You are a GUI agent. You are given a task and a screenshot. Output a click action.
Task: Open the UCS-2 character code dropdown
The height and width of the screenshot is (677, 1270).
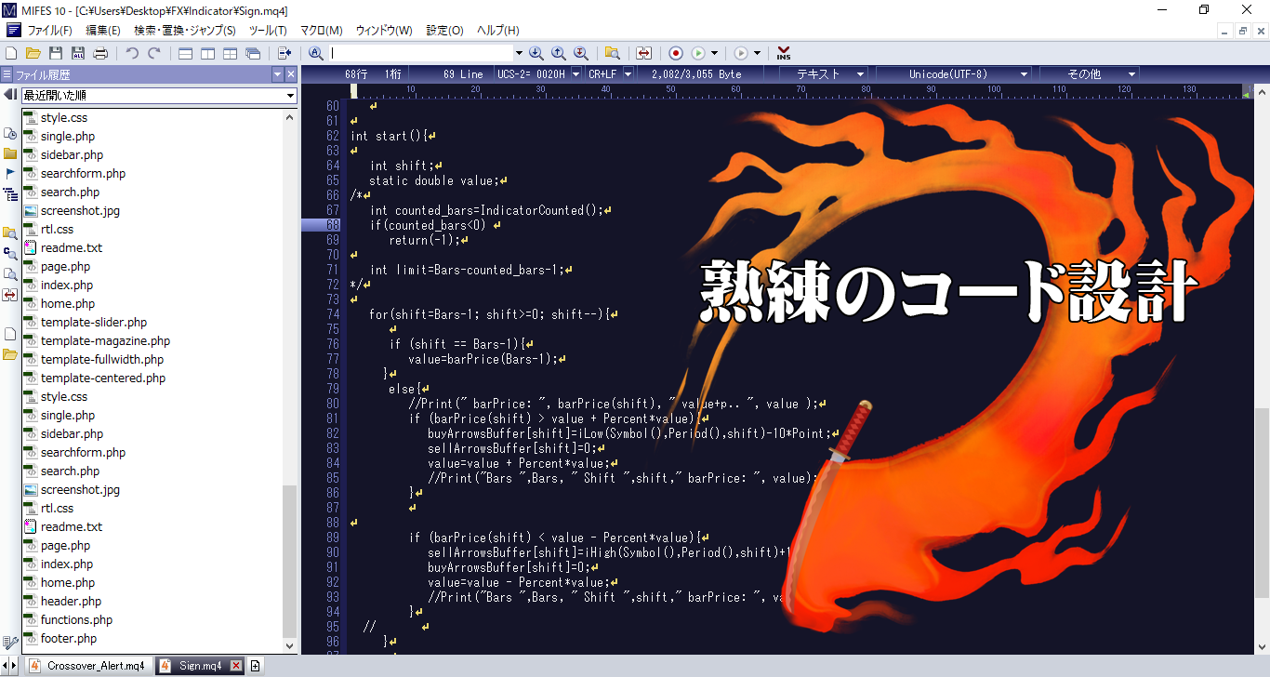point(575,74)
